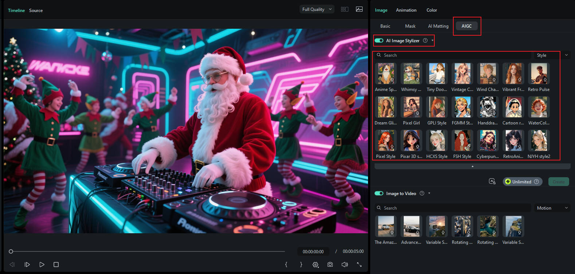Open the Motion filter dropdown
575x274 pixels.
coord(552,208)
